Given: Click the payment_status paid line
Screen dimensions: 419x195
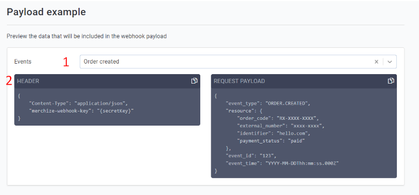Looking at the screenshot, I should (x=271, y=141).
